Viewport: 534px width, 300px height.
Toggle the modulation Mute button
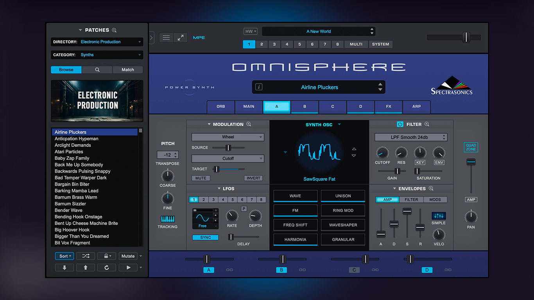tap(201, 178)
